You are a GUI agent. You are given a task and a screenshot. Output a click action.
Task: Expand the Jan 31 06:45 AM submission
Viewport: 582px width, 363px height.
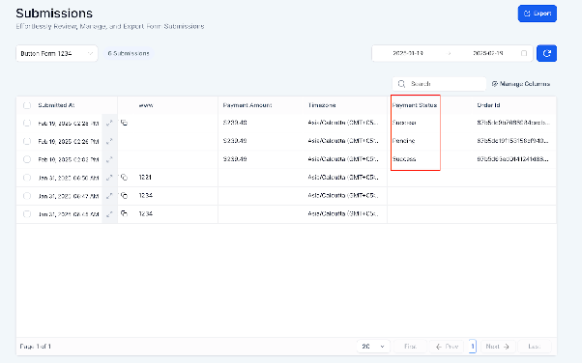click(109, 214)
